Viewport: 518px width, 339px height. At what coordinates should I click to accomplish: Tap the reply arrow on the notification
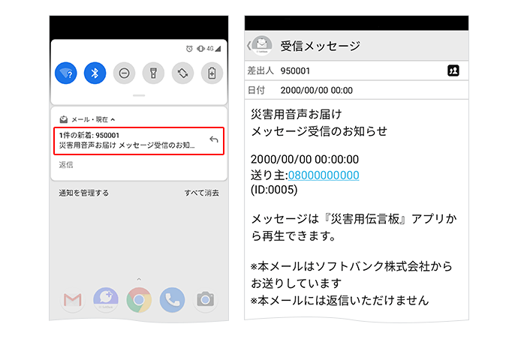point(214,139)
